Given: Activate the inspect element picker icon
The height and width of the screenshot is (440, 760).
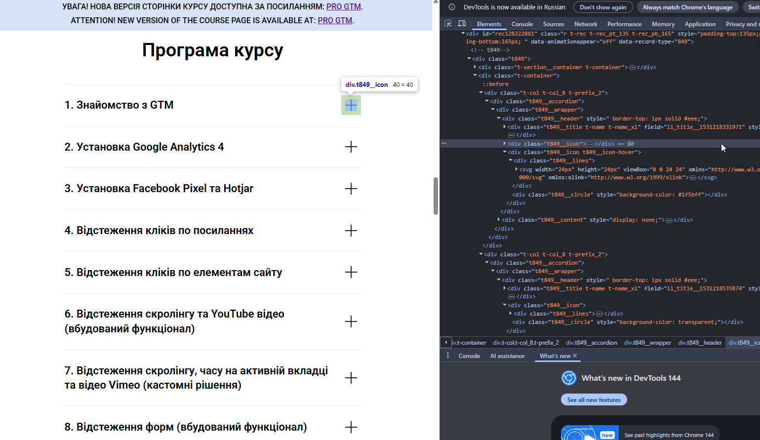Looking at the screenshot, I should (448, 24).
